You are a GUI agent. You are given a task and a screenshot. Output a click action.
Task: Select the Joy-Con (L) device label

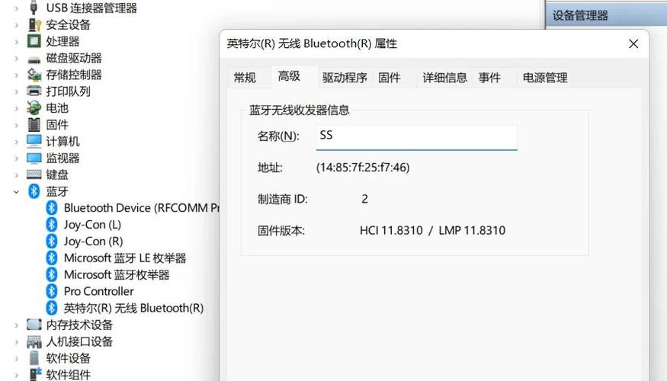pos(92,225)
